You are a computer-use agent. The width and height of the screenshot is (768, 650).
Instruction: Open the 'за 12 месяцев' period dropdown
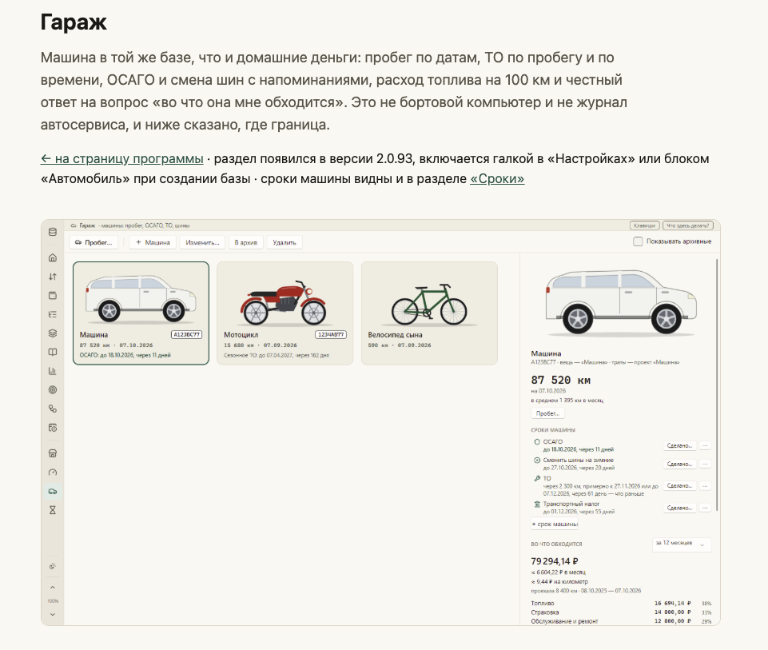tap(682, 544)
